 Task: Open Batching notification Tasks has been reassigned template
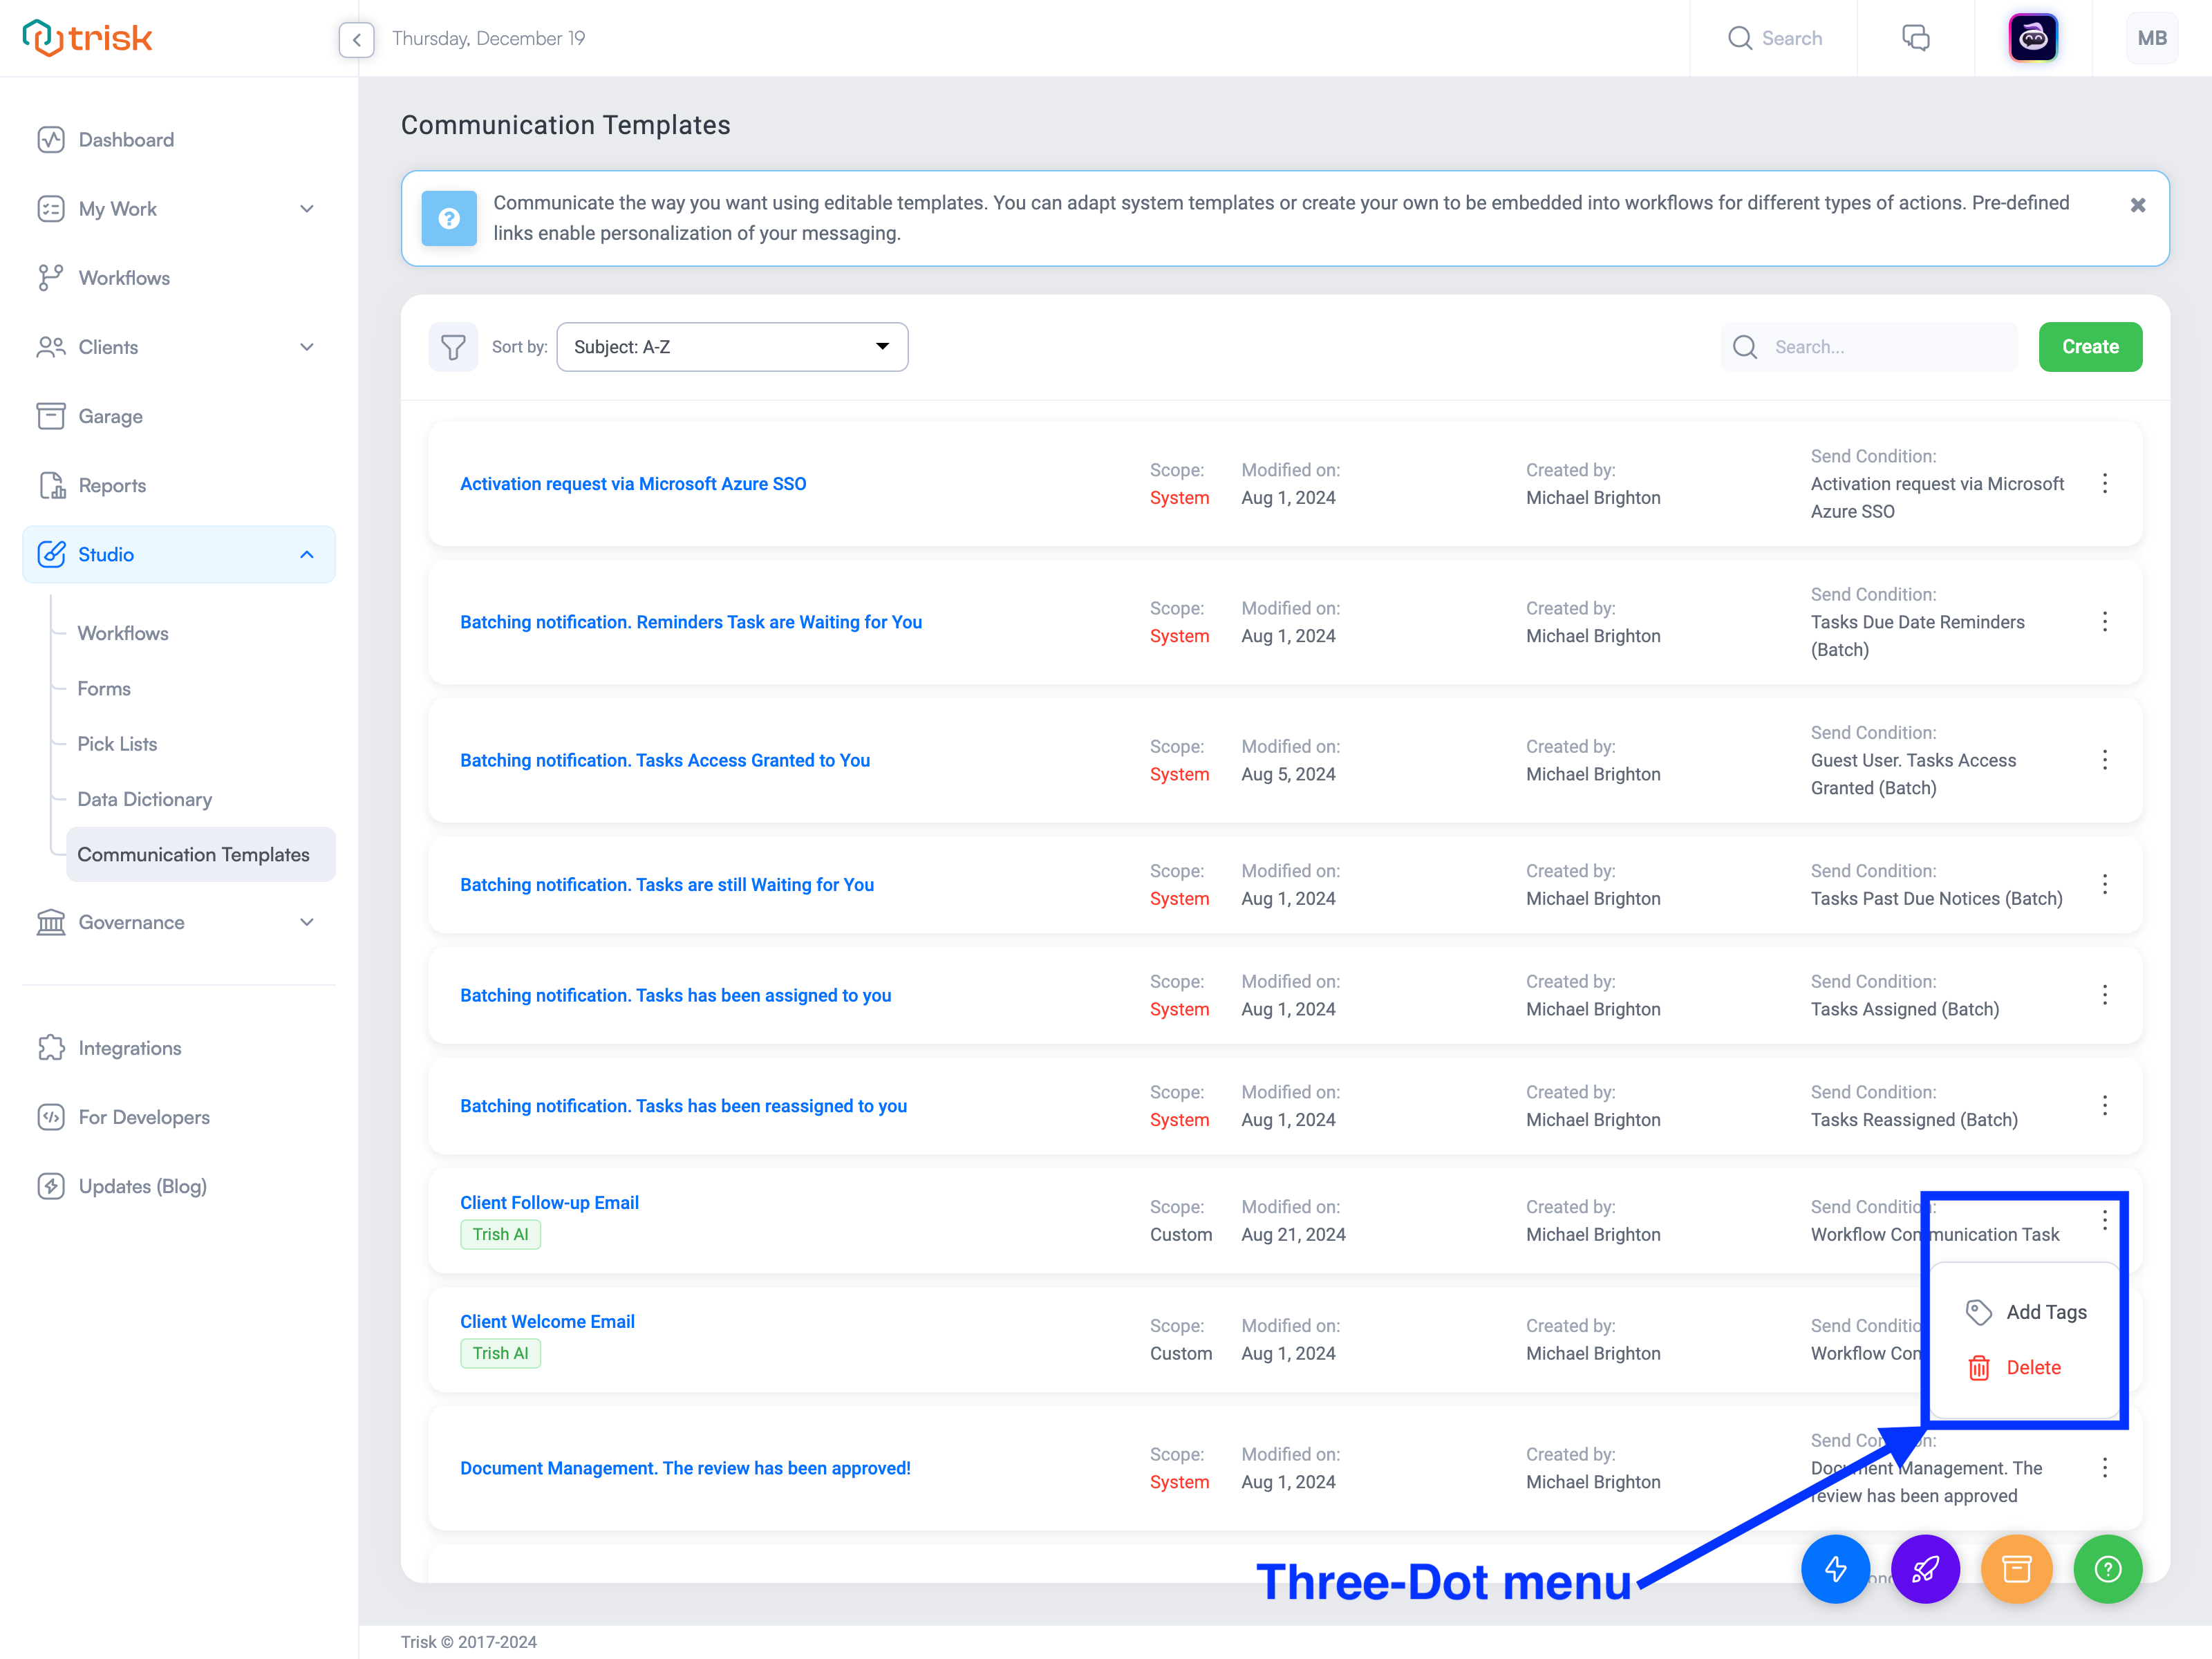click(x=683, y=1106)
